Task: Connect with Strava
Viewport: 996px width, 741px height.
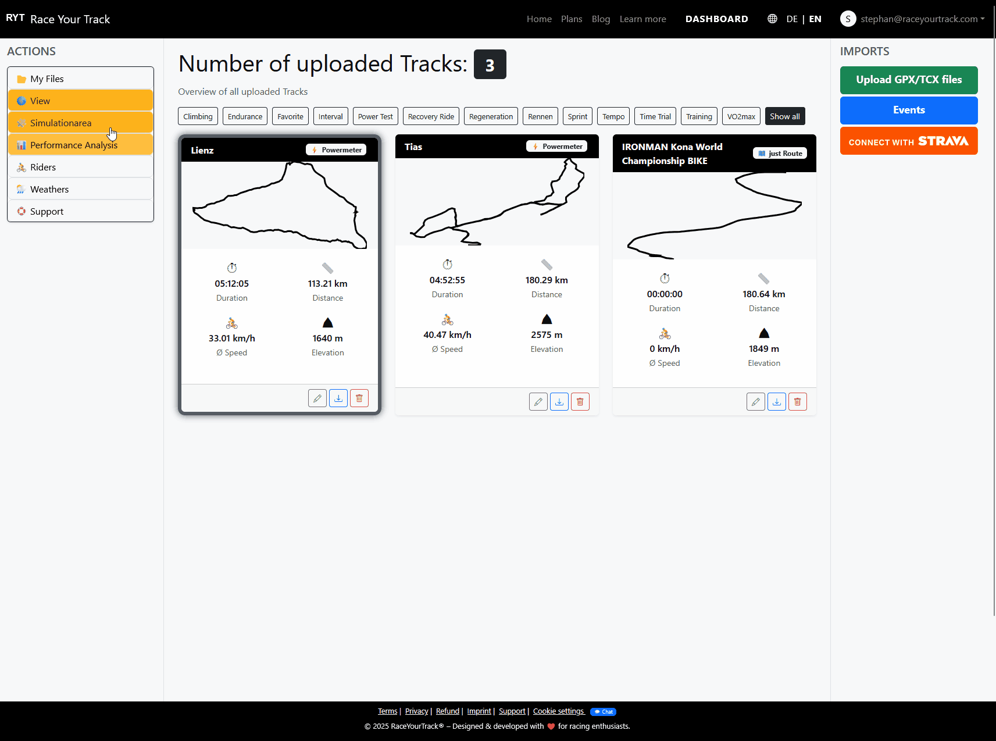Action: pyautogui.click(x=908, y=141)
